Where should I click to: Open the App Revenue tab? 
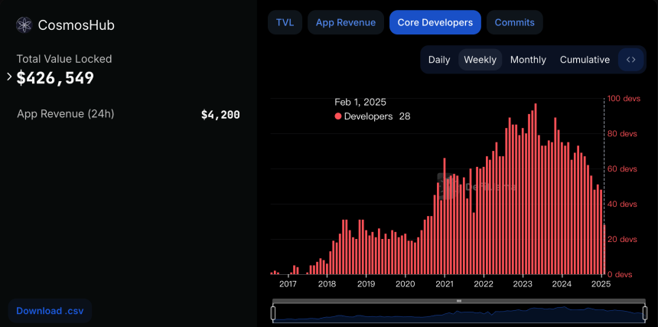pyautogui.click(x=346, y=22)
